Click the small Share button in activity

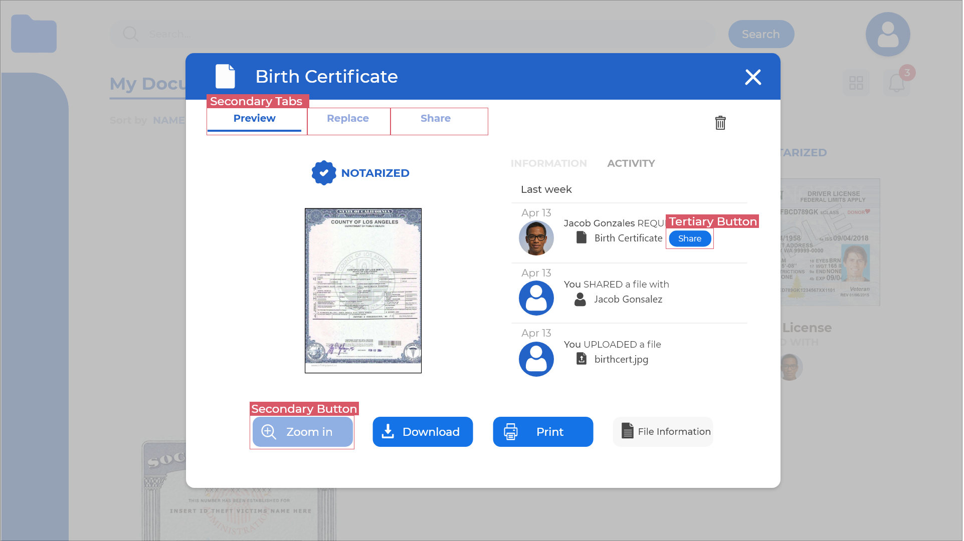point(690,239)
